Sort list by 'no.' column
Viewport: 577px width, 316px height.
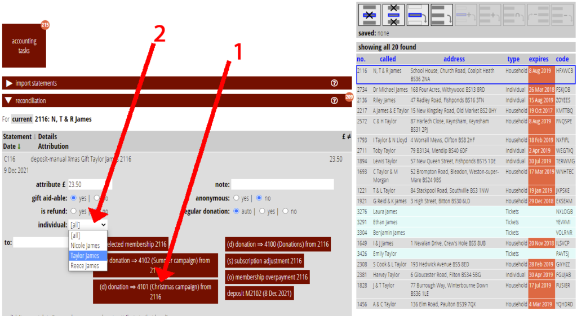361,59
